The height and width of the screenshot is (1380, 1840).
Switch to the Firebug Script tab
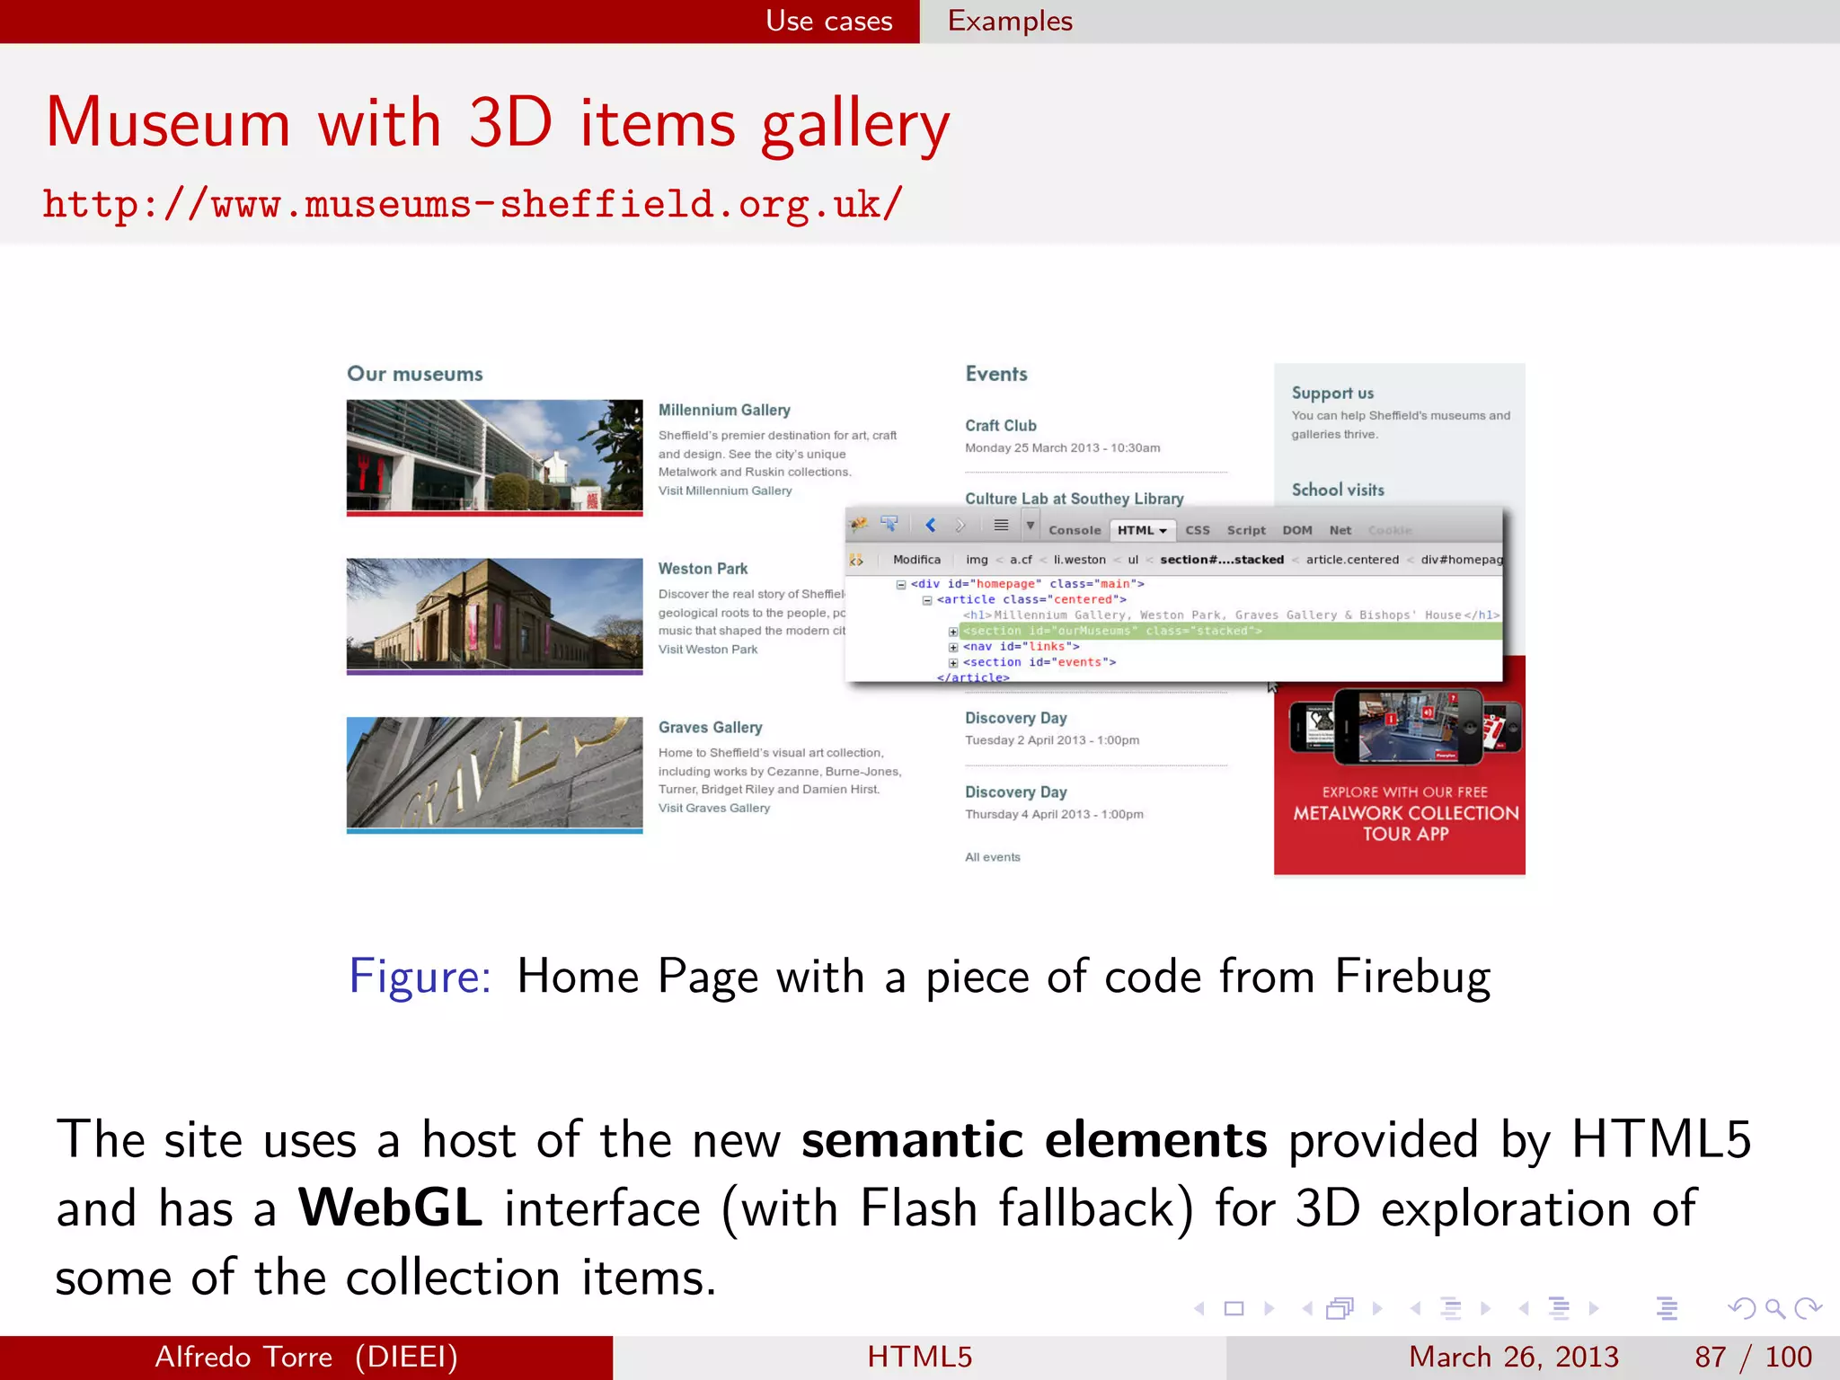click(1246, 530)
